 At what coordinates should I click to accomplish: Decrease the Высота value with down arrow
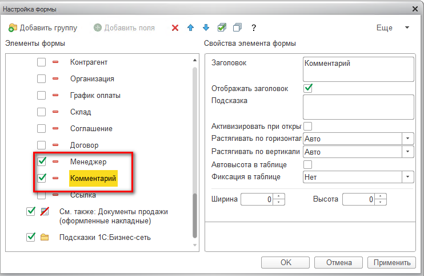tap(381, 202)
